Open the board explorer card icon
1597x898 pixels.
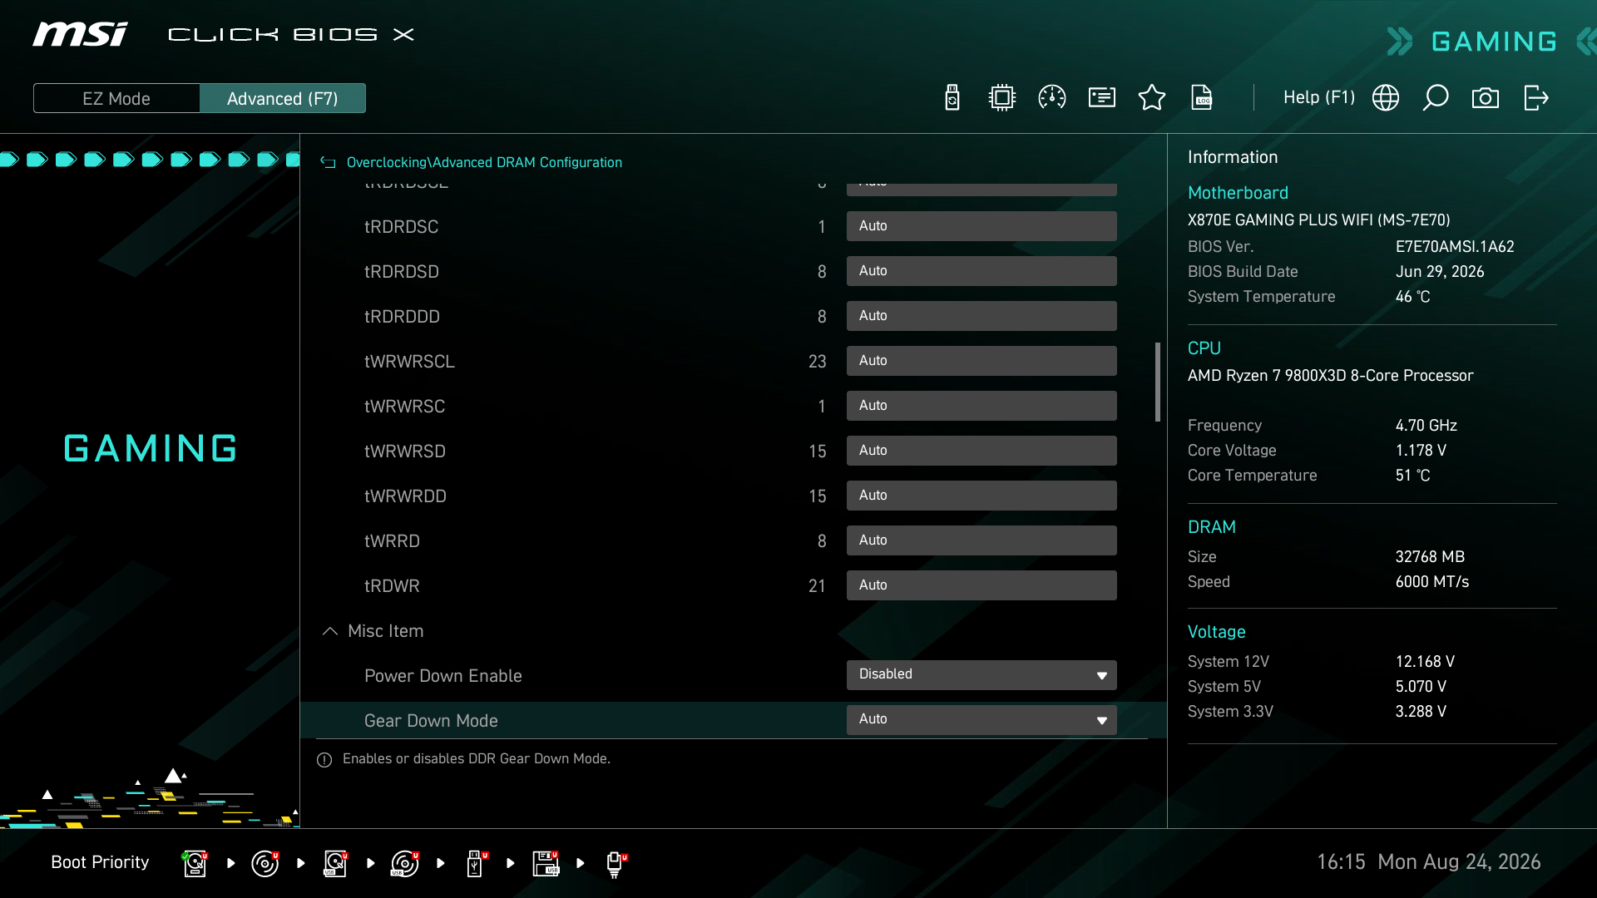tap(1102, 98)
